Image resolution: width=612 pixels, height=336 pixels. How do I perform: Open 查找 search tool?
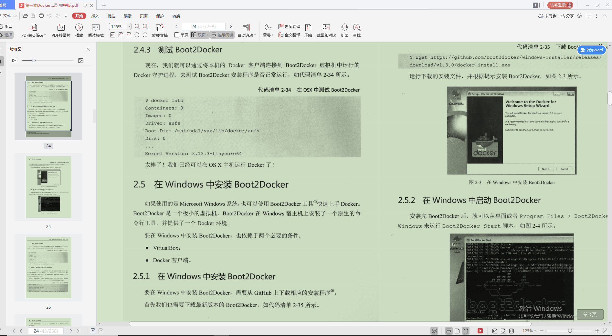[x=357, y=31]
